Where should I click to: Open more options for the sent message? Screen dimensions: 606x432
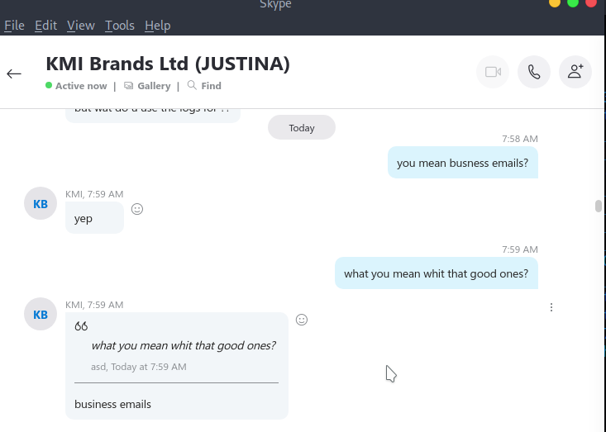point(551,307)
